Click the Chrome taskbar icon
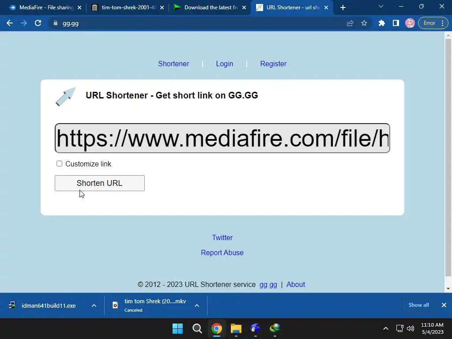Image resolution: width=452 pixels, height=339 pixels. [x=216, y=328]
